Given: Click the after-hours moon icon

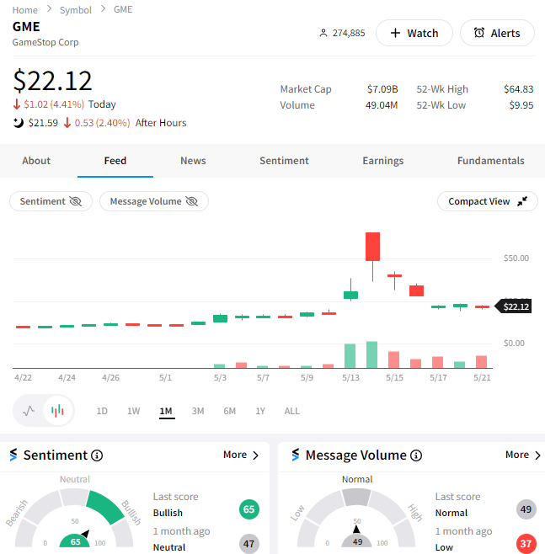Looking at the screenshot, I should [18, 123].
